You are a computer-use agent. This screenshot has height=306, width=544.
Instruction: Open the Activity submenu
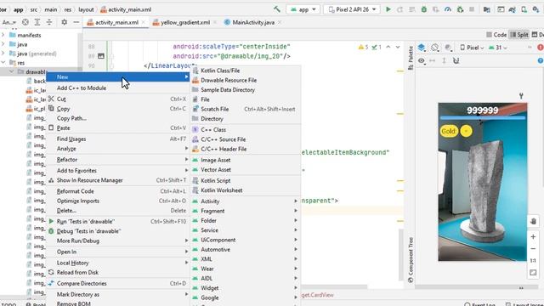click(246, 201)
